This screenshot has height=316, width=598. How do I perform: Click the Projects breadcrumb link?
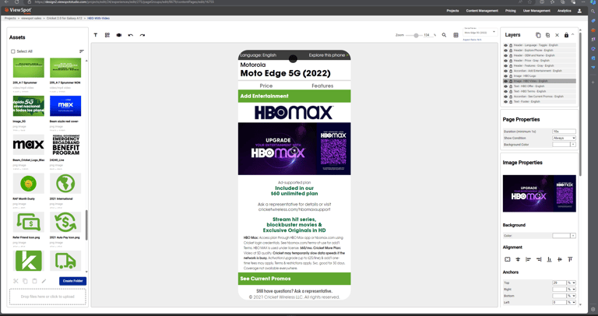[10, 19]
